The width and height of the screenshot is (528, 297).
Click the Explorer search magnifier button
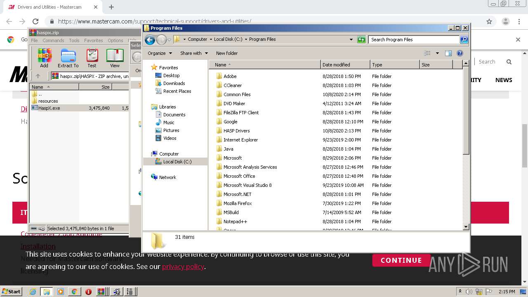pos(464,40)
